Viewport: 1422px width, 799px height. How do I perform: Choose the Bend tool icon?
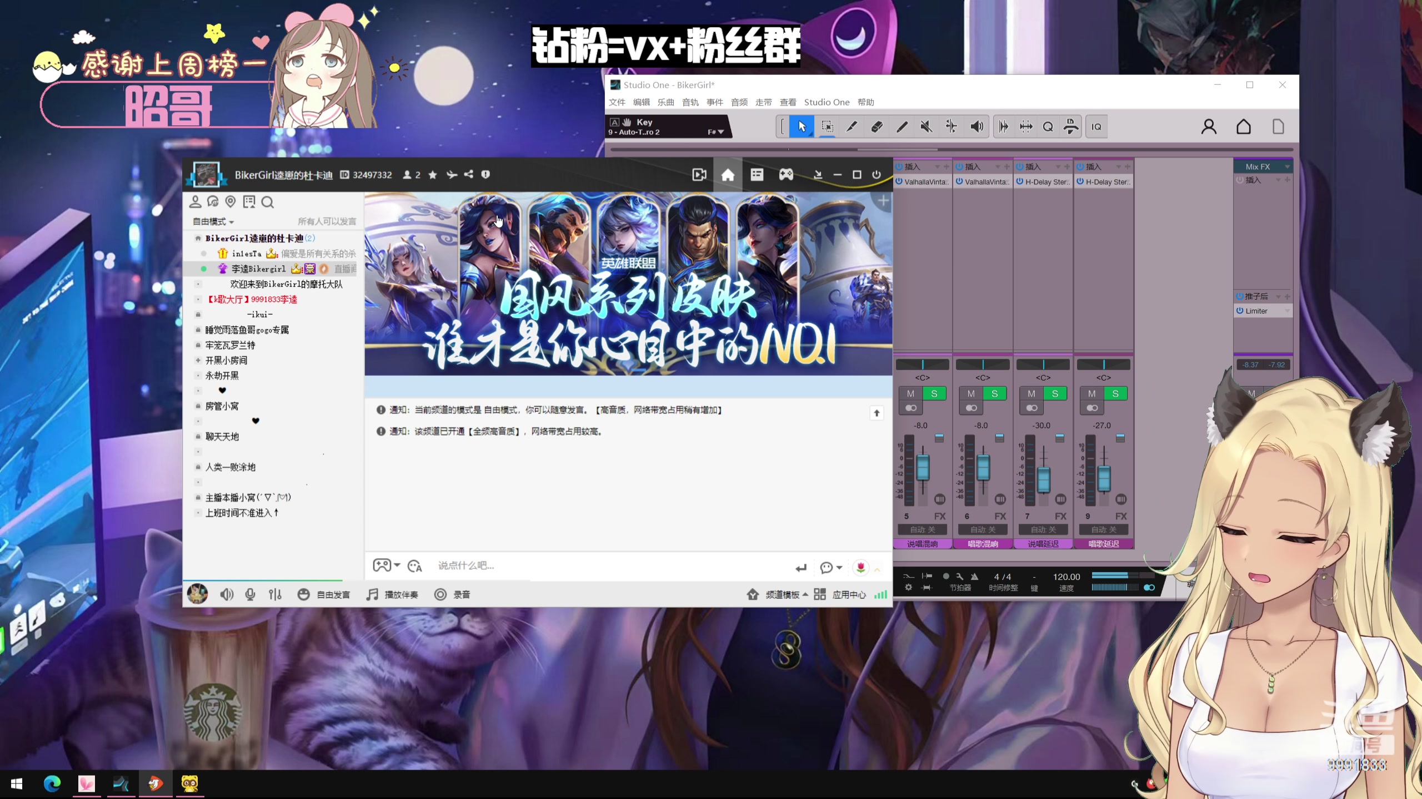[951, 127]
